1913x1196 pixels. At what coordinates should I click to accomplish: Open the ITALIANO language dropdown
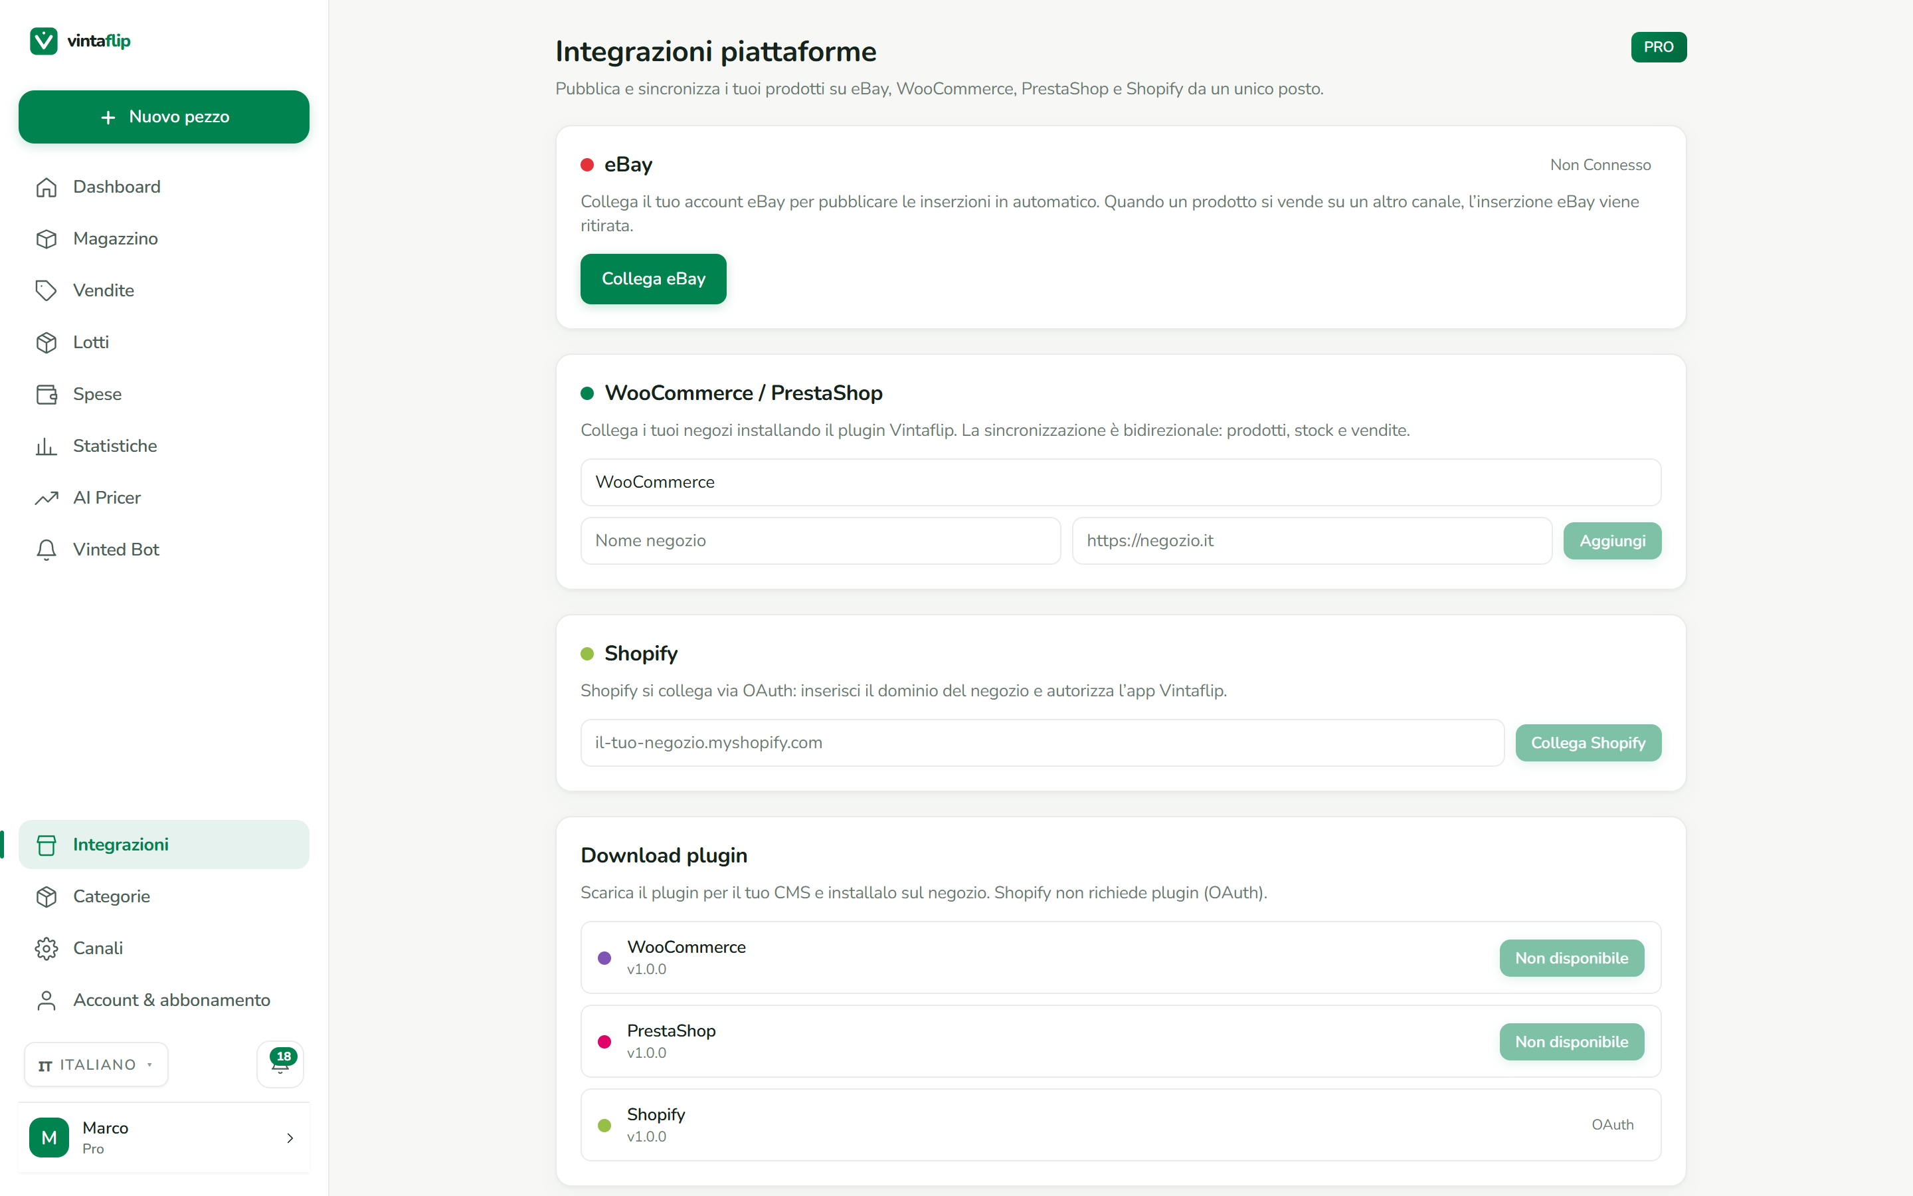pos(96,1064)
